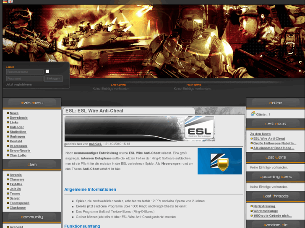The width and height of the screenshot is (305, 228).
Task: Open Umfragen menu entry
Action: (x=17, y=137)
